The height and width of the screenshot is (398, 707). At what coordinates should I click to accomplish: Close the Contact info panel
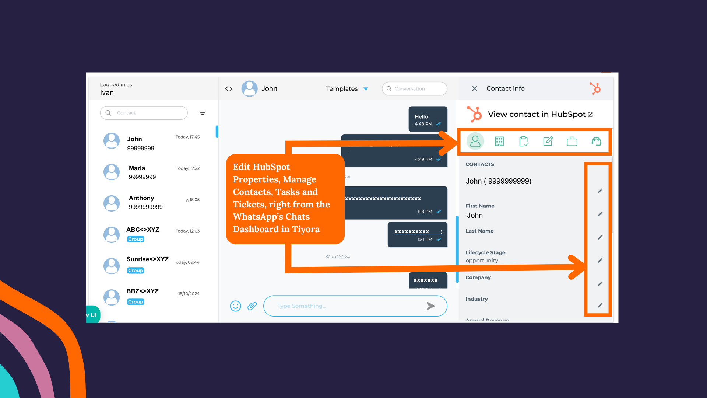tap(475, 88)
